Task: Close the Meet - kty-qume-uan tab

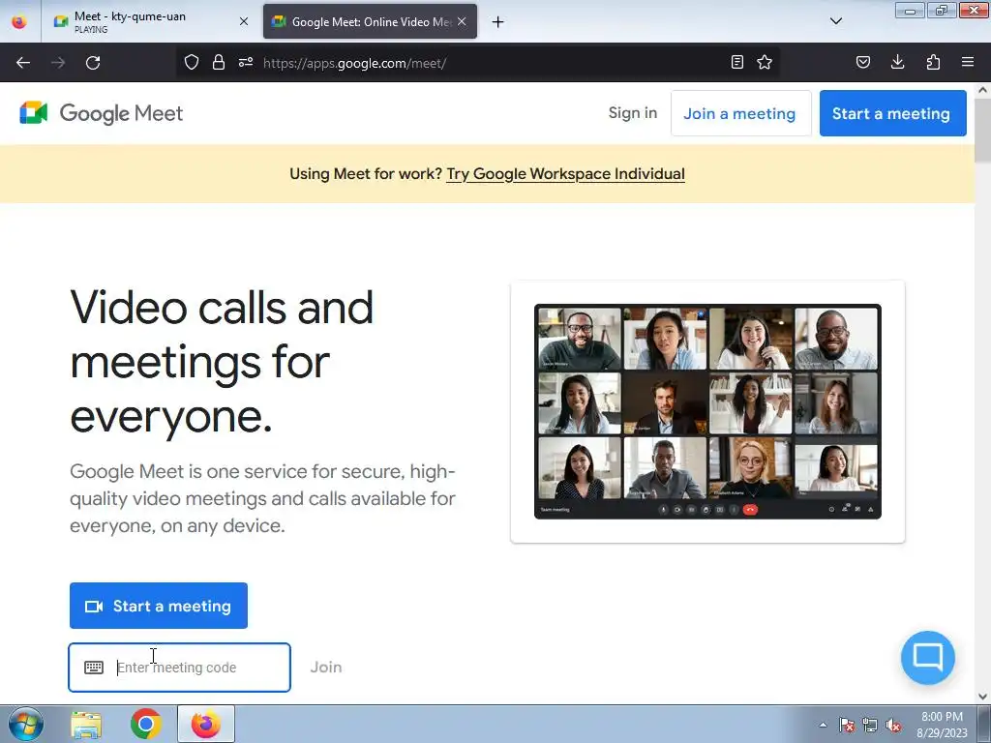Action: (x=244, y=21)
